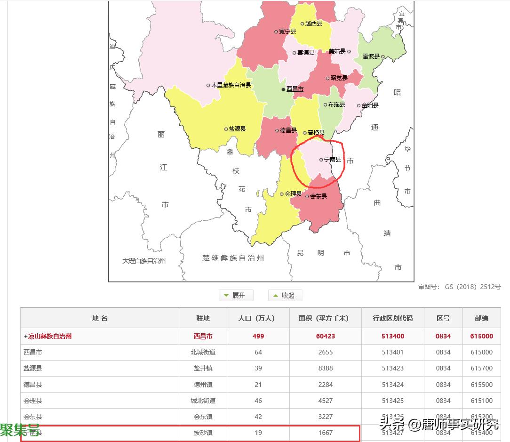Click the green arrow on 展开 button
The width and height of the screenshot is (510, 442).
pos(226,296)
